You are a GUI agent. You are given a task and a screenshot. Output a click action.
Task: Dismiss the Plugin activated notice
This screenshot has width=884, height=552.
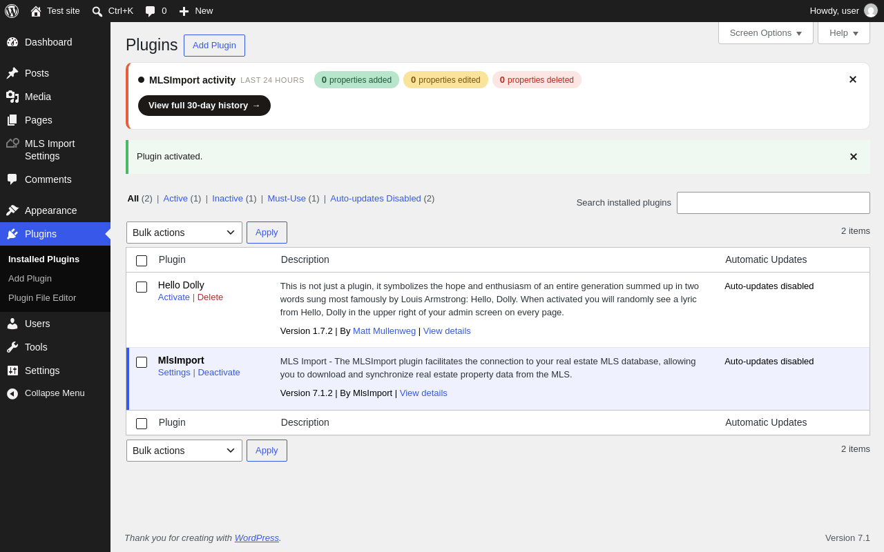click(x=854, y=157)
